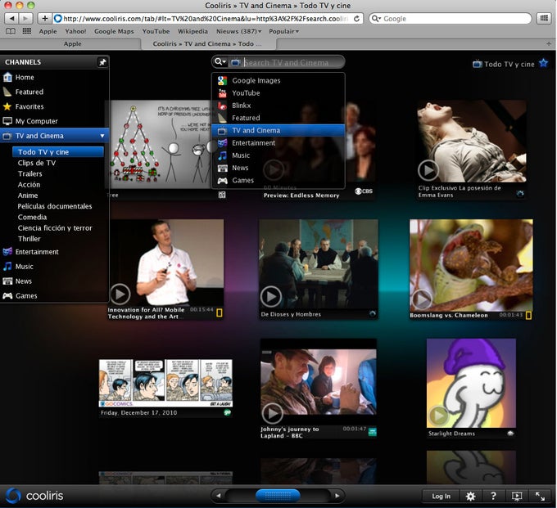Image resolution: width=557 pixels, height=508 pixels.
Task: Open Cooliris settings gear
Action: click(471, 496)
